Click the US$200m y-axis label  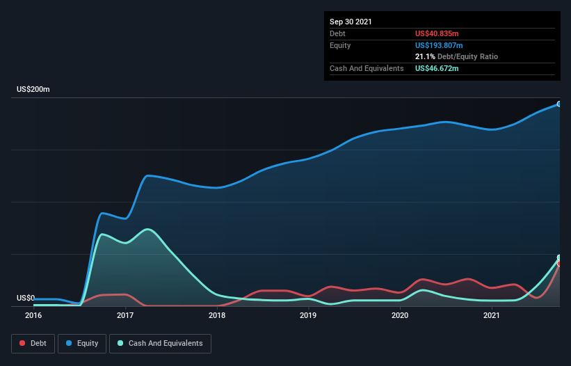[x=33, y=89]
